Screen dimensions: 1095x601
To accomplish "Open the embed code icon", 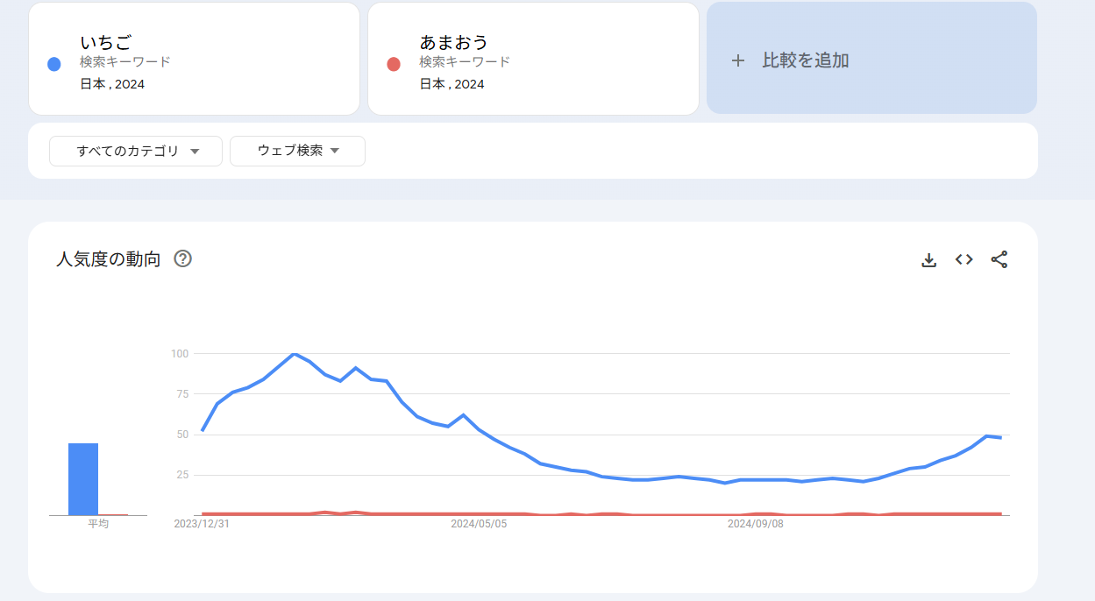I will (964, 259).
